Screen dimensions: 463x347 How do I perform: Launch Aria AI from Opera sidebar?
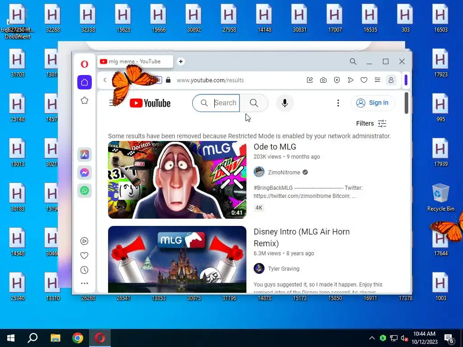(x=85, y=155)
